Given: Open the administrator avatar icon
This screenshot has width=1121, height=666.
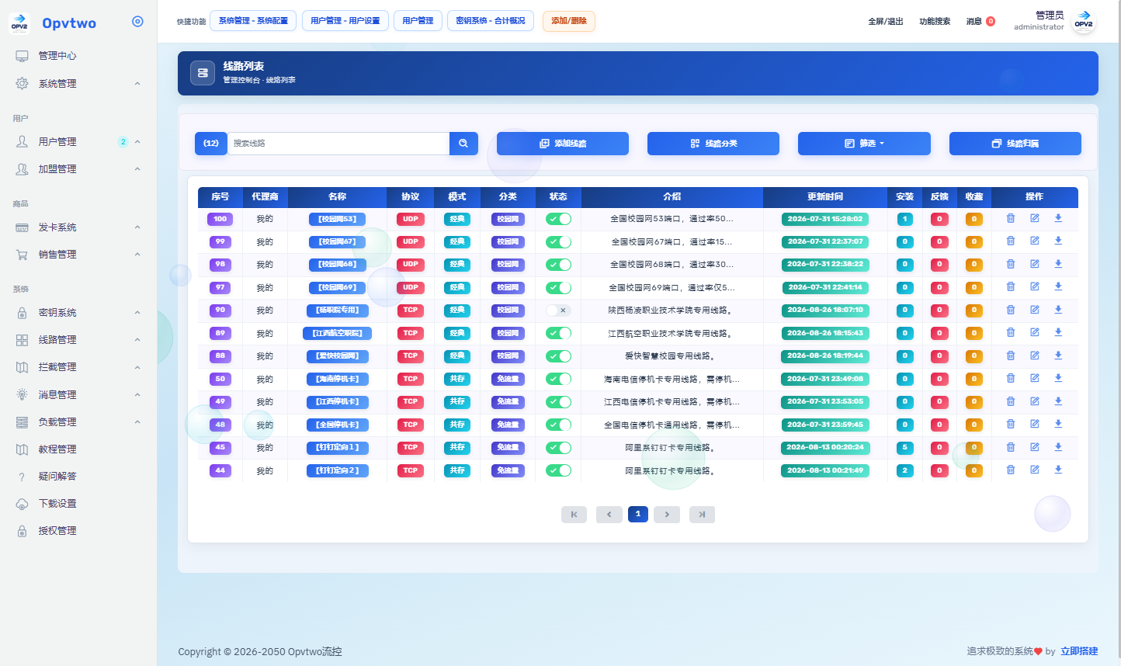Looking at the screenshot, I should pos(1084,22).
